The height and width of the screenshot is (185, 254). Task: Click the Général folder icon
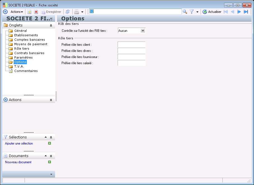11,31
